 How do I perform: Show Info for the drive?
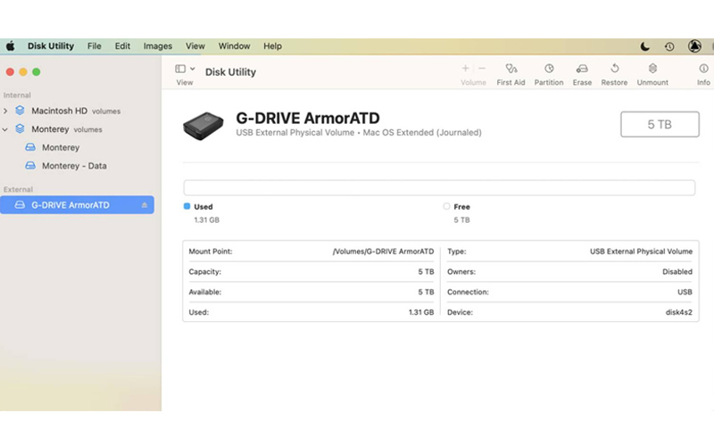[703, 69]
